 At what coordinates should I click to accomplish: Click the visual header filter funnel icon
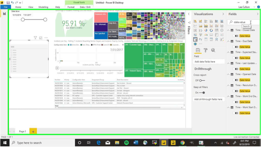pyautogui.click(x=35, y=38)
